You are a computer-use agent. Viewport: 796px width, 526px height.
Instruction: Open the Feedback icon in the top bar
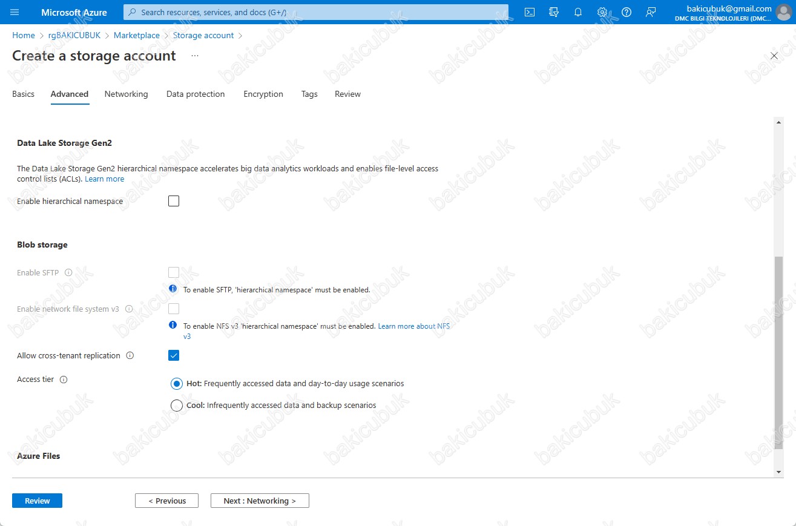pos(651,12)
